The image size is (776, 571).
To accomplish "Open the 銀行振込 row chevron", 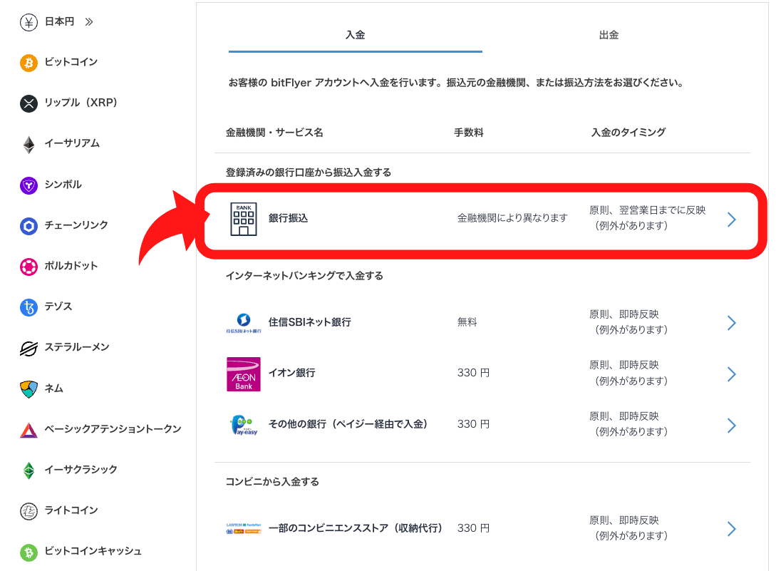I will (732, 220).
